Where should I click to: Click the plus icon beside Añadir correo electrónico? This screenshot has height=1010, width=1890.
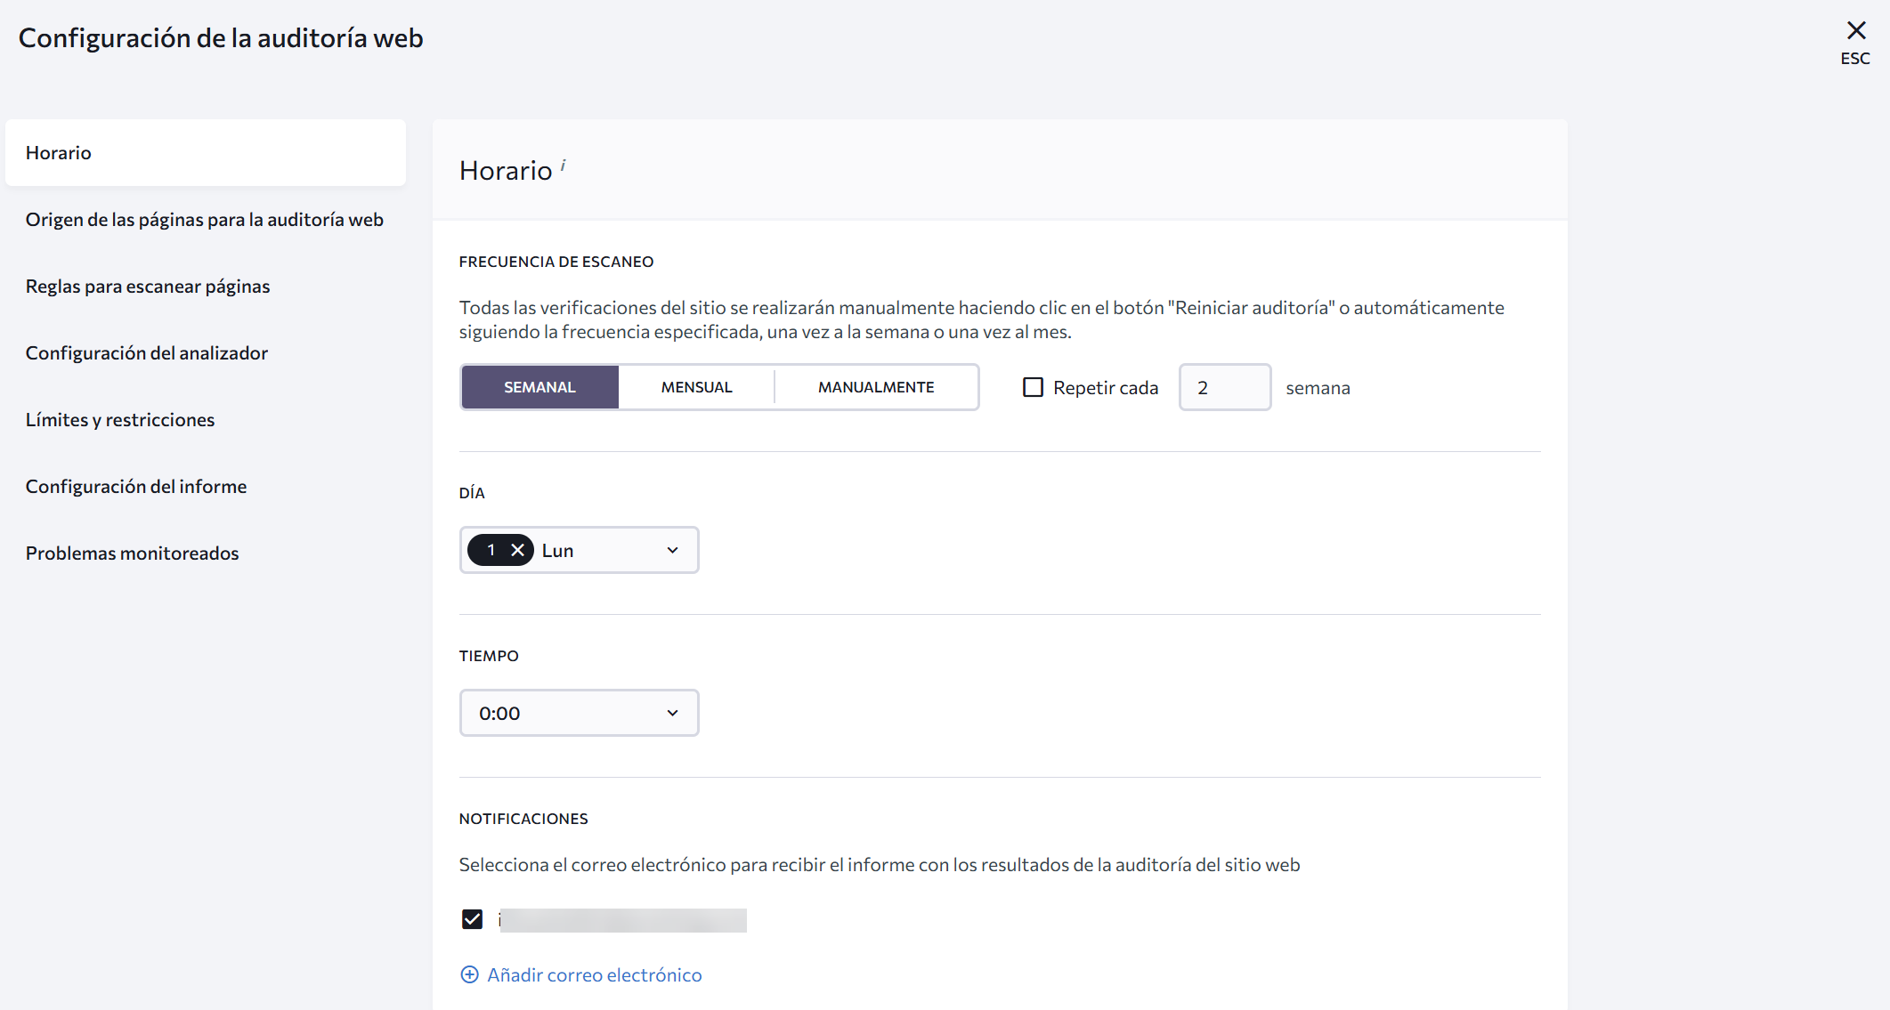click(469, 974)
